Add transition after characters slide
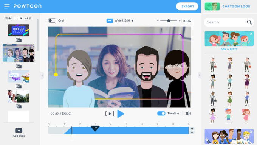Screen dimensions: 257x145 tap(19, 66)
